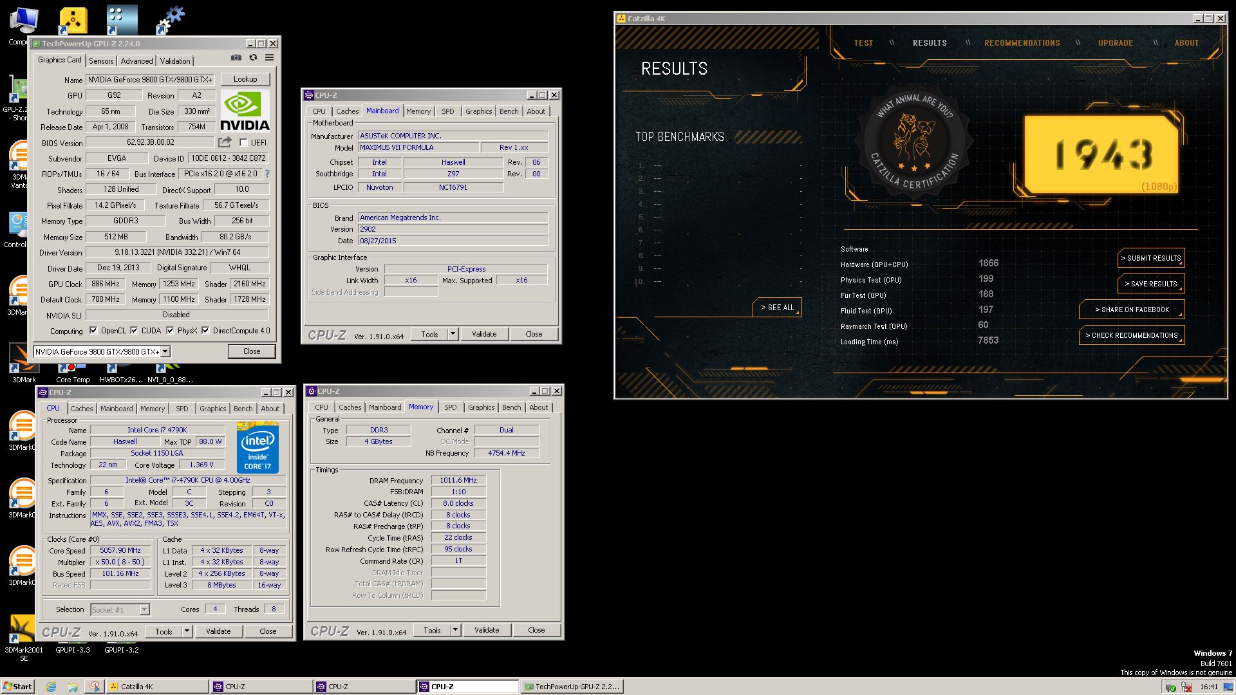Open Socket #1 selection dropdown

120,609
